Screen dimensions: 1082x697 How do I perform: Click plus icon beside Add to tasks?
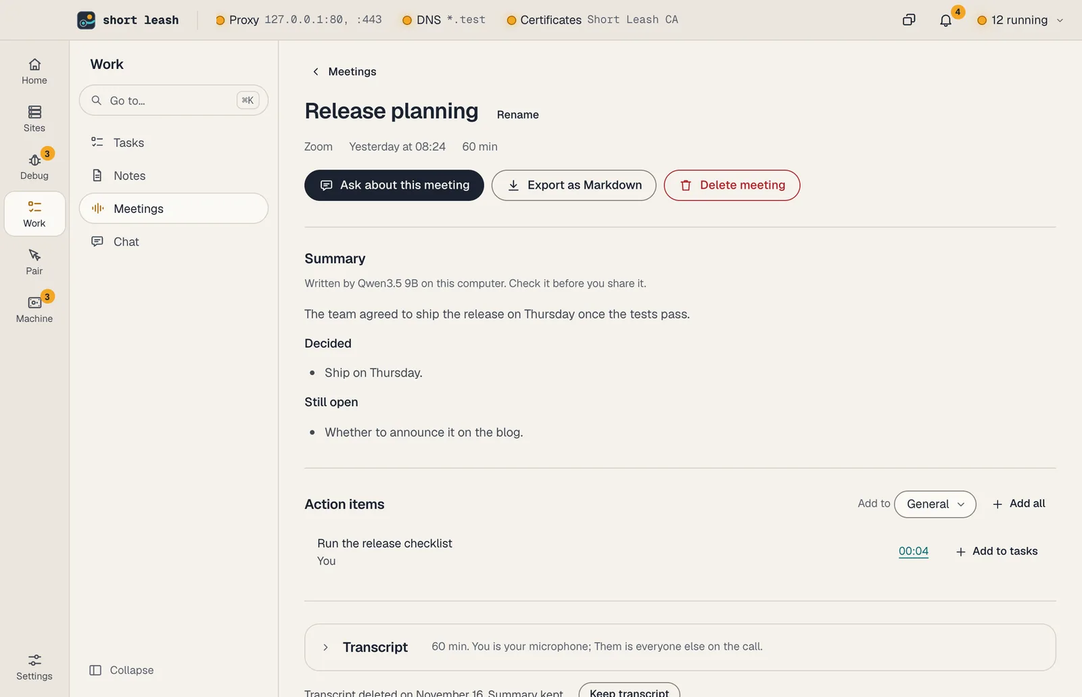pyautogui.click(x=960, y=552)
